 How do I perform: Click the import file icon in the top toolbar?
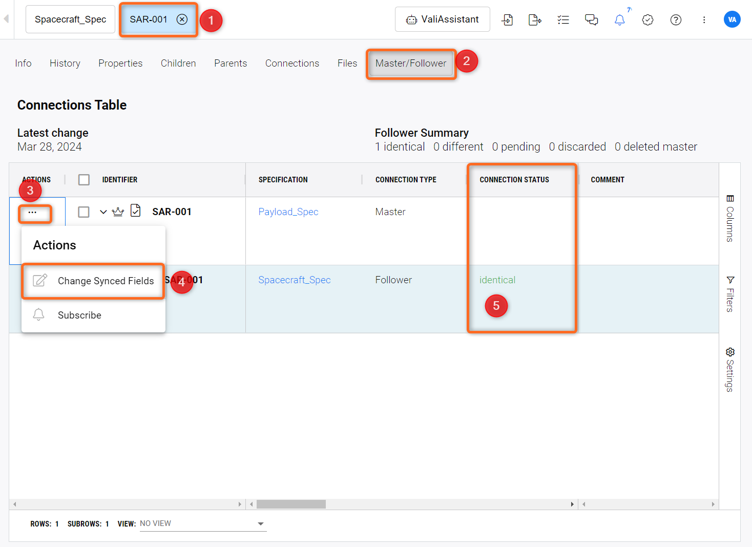coord(507,20)
